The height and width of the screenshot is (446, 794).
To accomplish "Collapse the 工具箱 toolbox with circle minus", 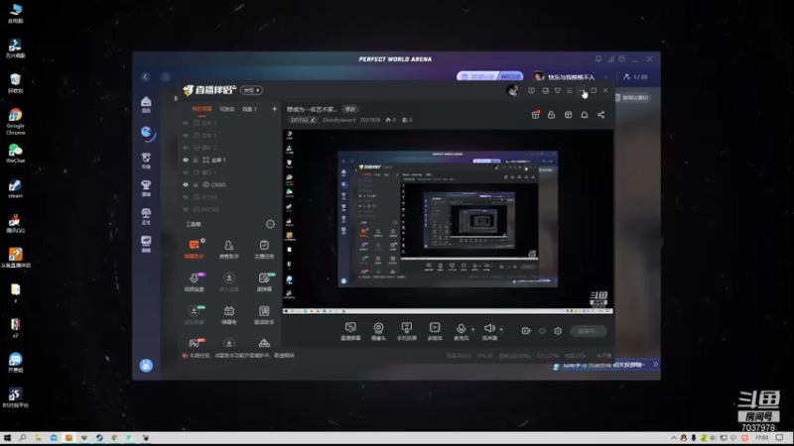I will 270,224.
